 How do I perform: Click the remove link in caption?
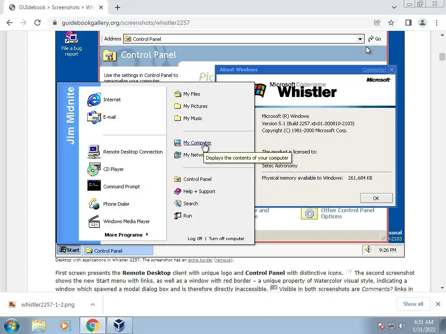click(x=223, y=260)
